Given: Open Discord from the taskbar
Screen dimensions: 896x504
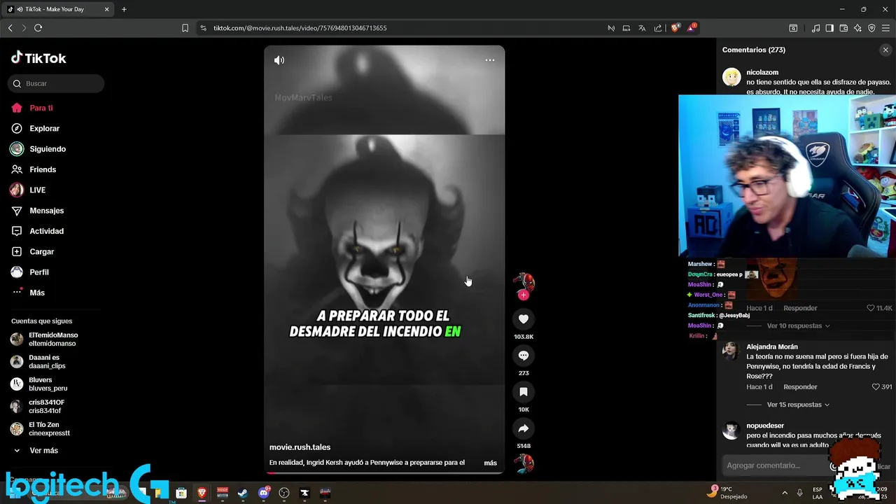Looking at the screenshot, I should [x=263, y=493].
